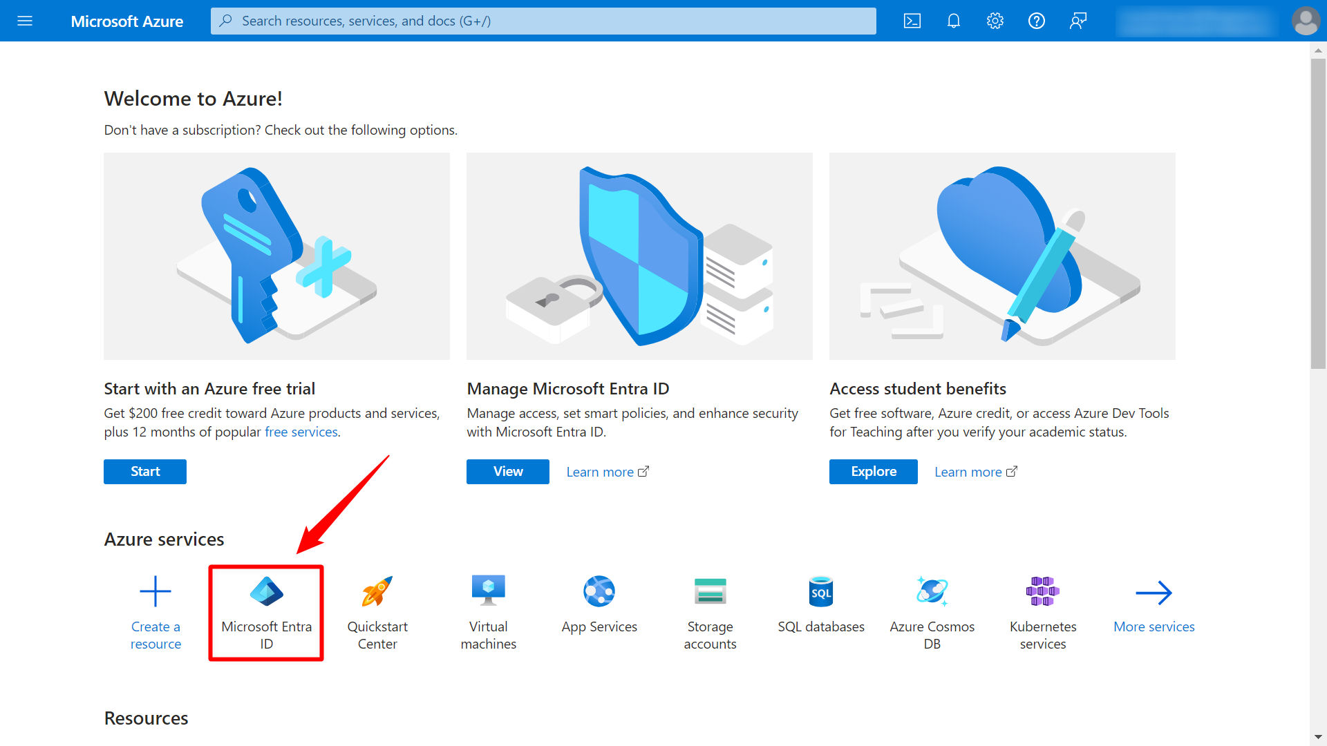The height and width of the screenshot is (746, 1327).
Task: Open Cloud Shell from the top bar
Action: pos(912,21)
